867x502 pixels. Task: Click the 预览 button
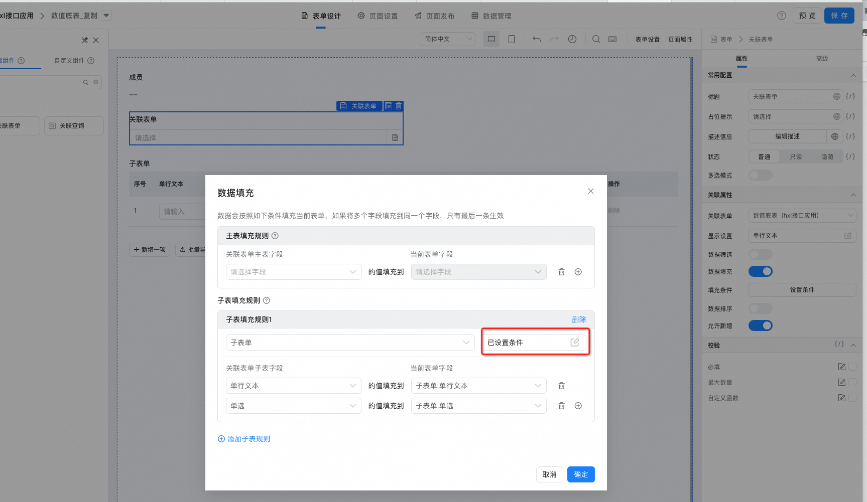pos(807,16)
